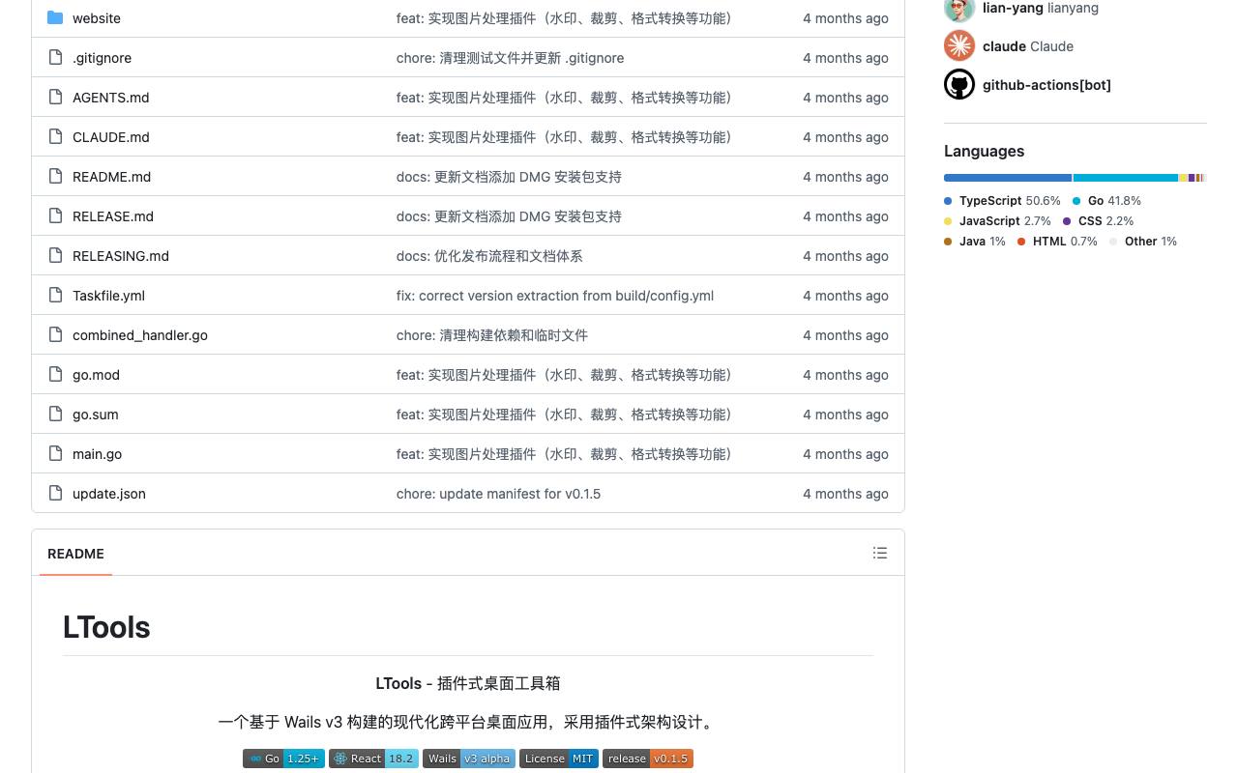
Task: Open the website folder
Action: point(97,18)
